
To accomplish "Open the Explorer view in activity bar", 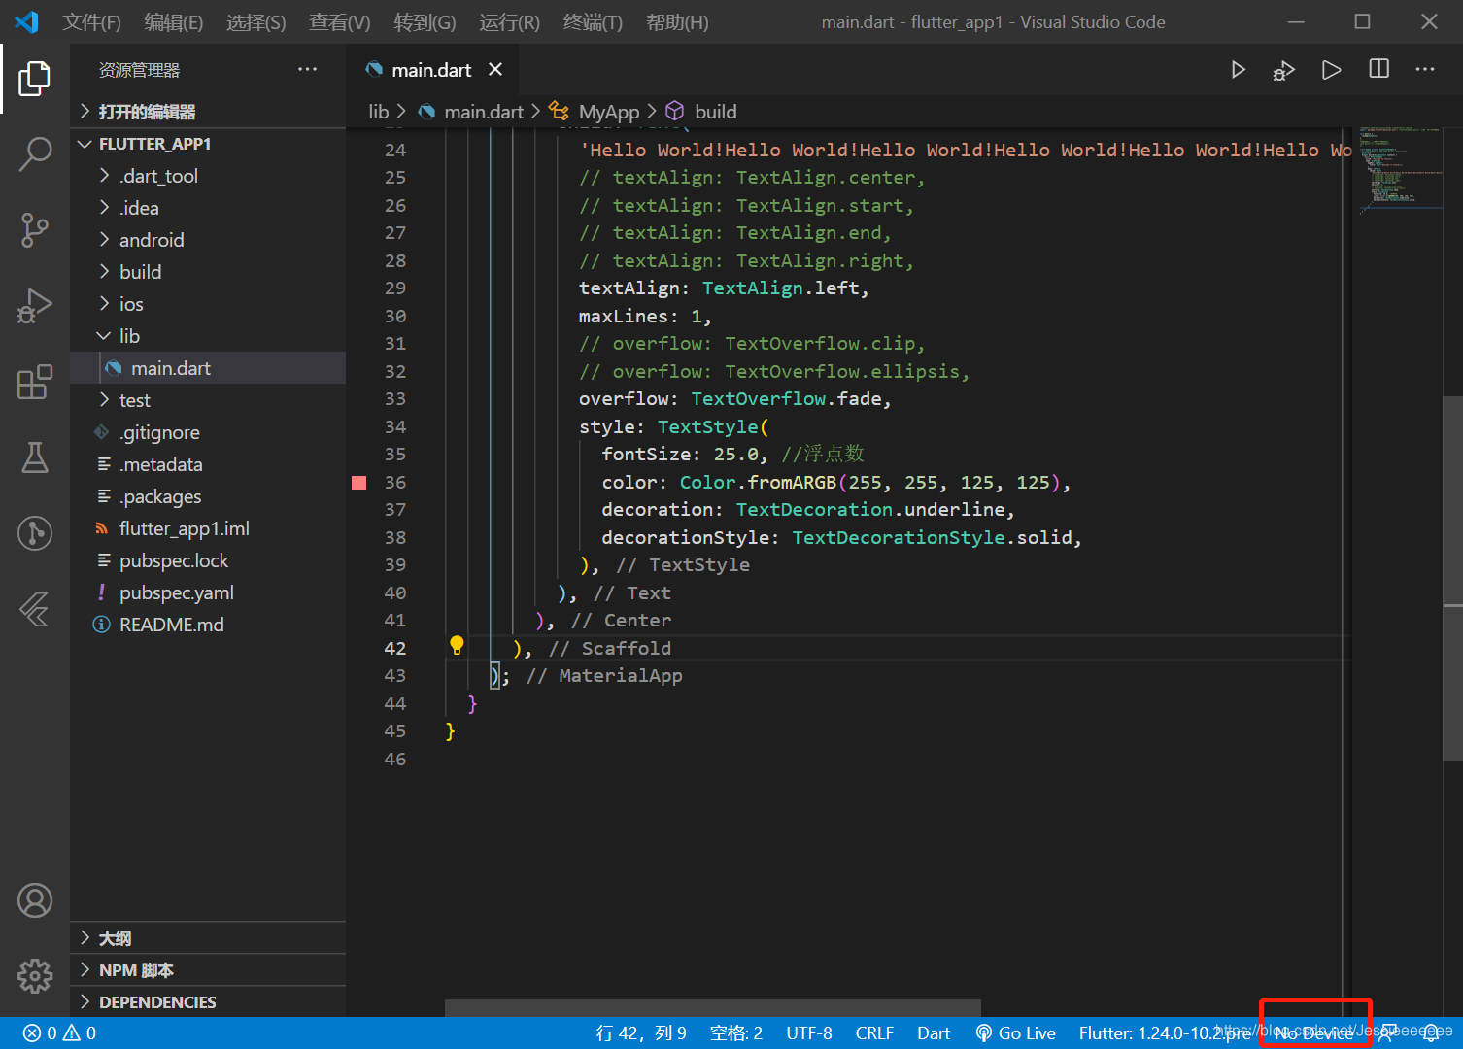I will [34, 79].
